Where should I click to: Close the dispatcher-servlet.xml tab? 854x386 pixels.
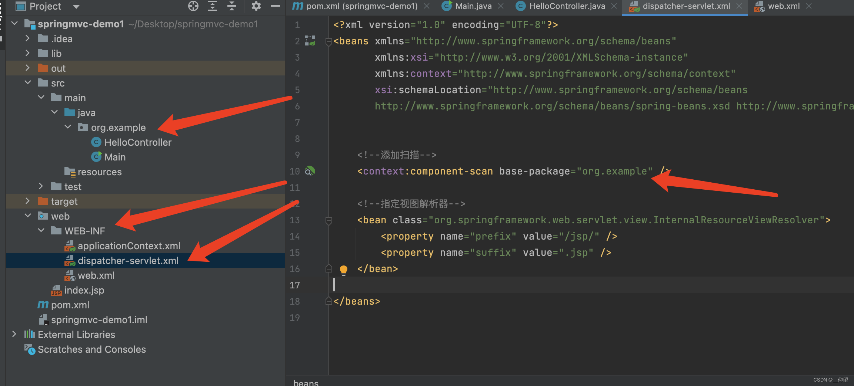pos(739,6)
